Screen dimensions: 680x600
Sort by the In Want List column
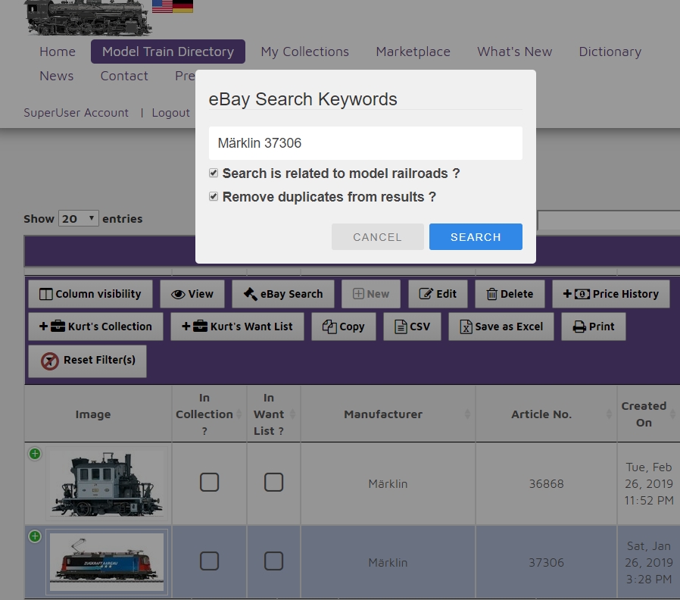pos(273,414)
